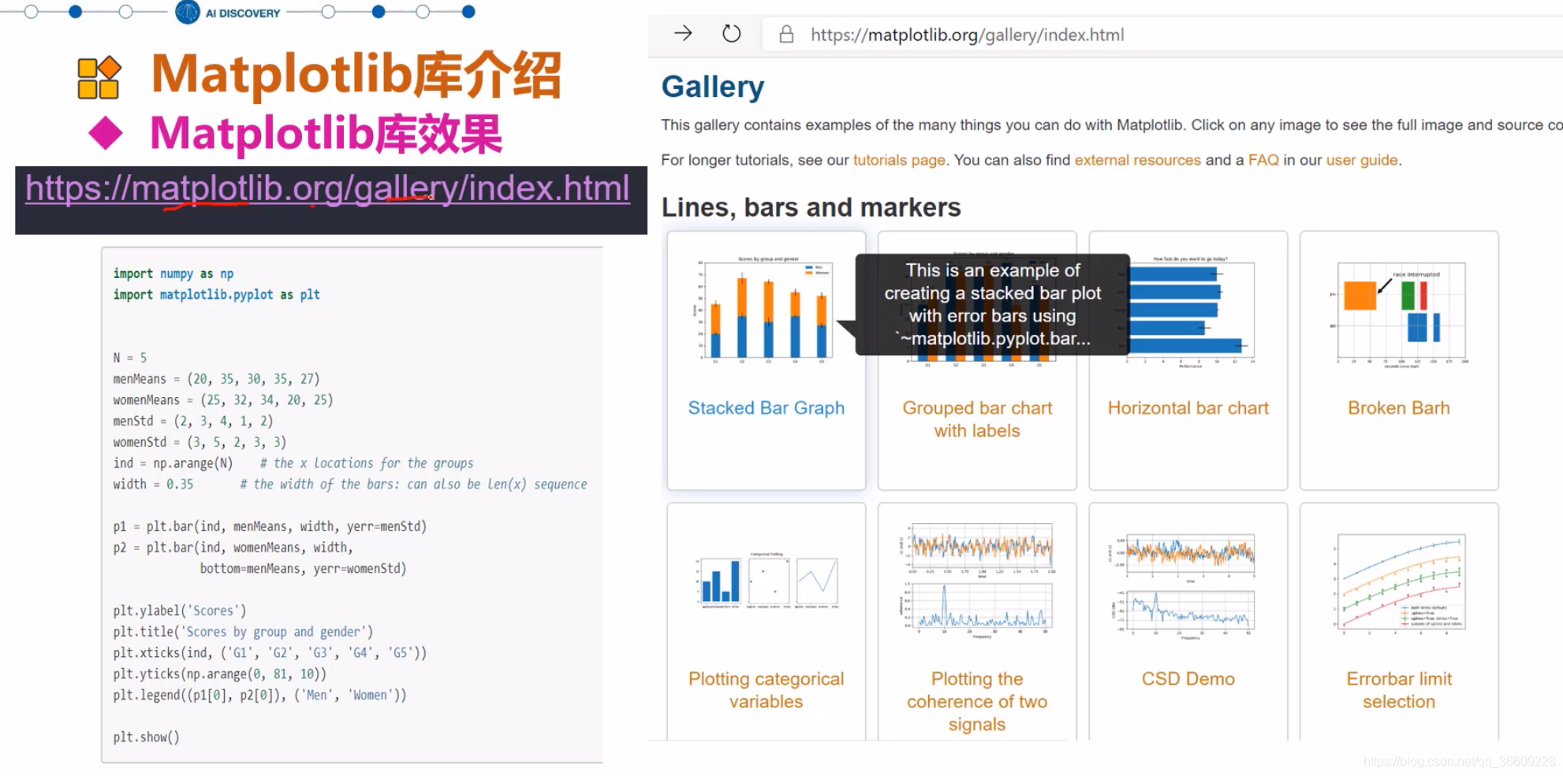Click the orange grid icon beside Matplotlib库介绍
Image resolution: width=1563 pixels, height=776 pixels.
click(99, 77)
